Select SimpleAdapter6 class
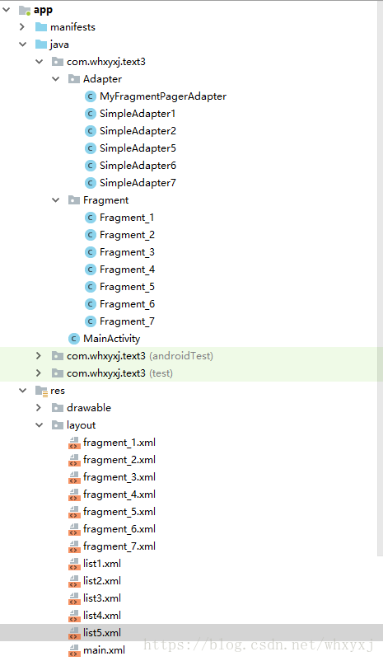This screenshot has width=383, height=661. (138, 166)
